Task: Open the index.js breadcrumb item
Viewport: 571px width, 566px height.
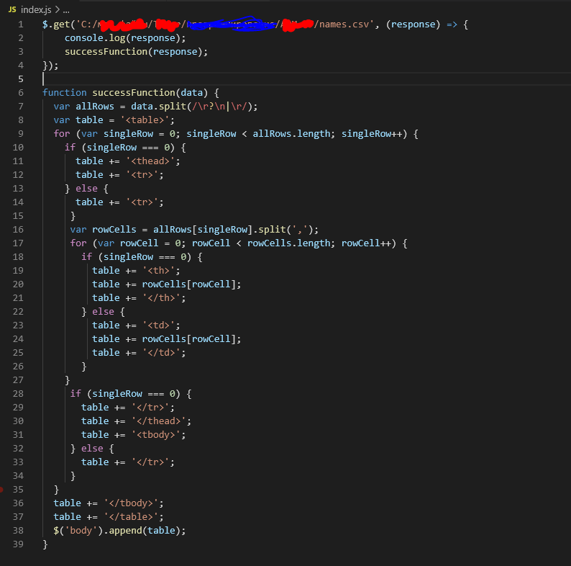Action: [36, 9]
